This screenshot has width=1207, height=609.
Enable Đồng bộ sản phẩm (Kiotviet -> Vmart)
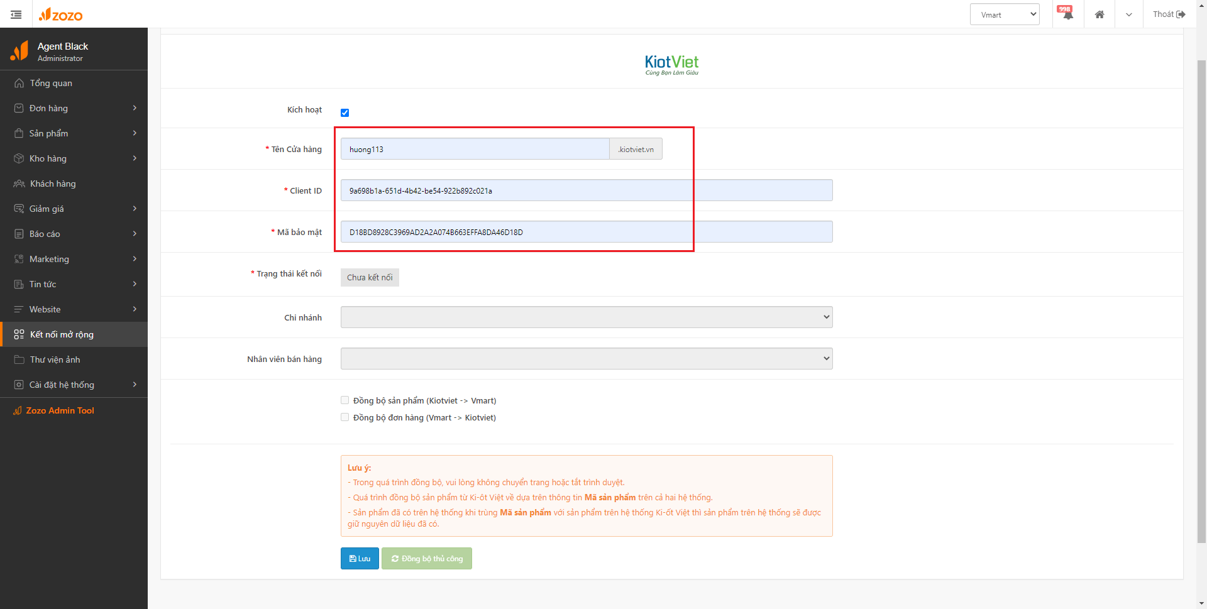(x=344, y=400)
